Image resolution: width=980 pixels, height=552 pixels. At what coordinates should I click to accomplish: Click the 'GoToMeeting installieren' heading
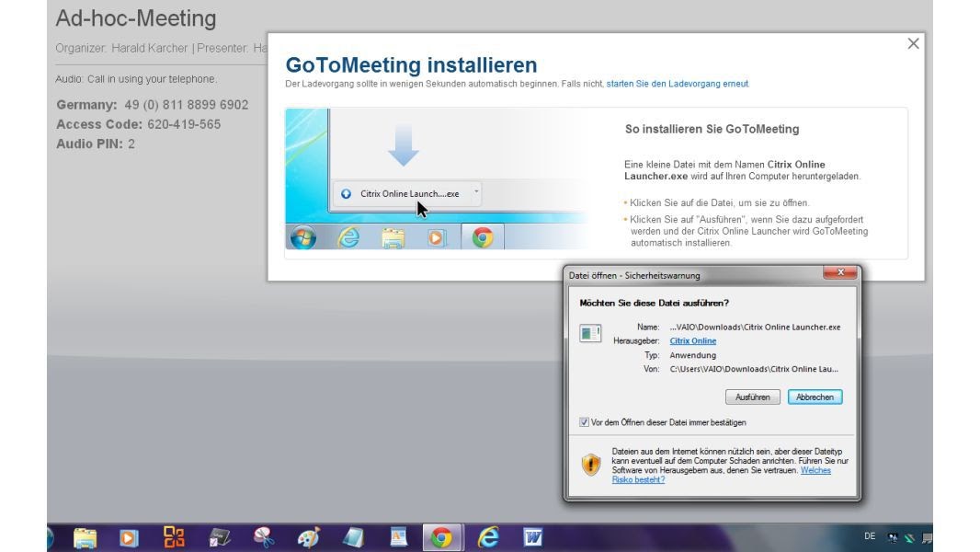pyautogui.click(x=411, y=65)
